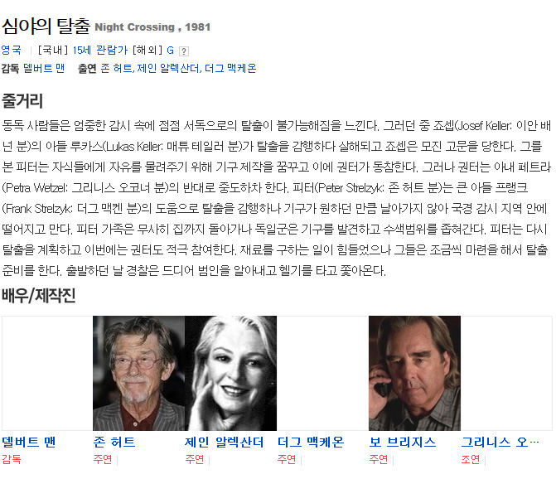Image resolution: width=556 pixels, height=479 pixels.
Task: Open 존 허트's portrait photo
Action: [138, 373]
